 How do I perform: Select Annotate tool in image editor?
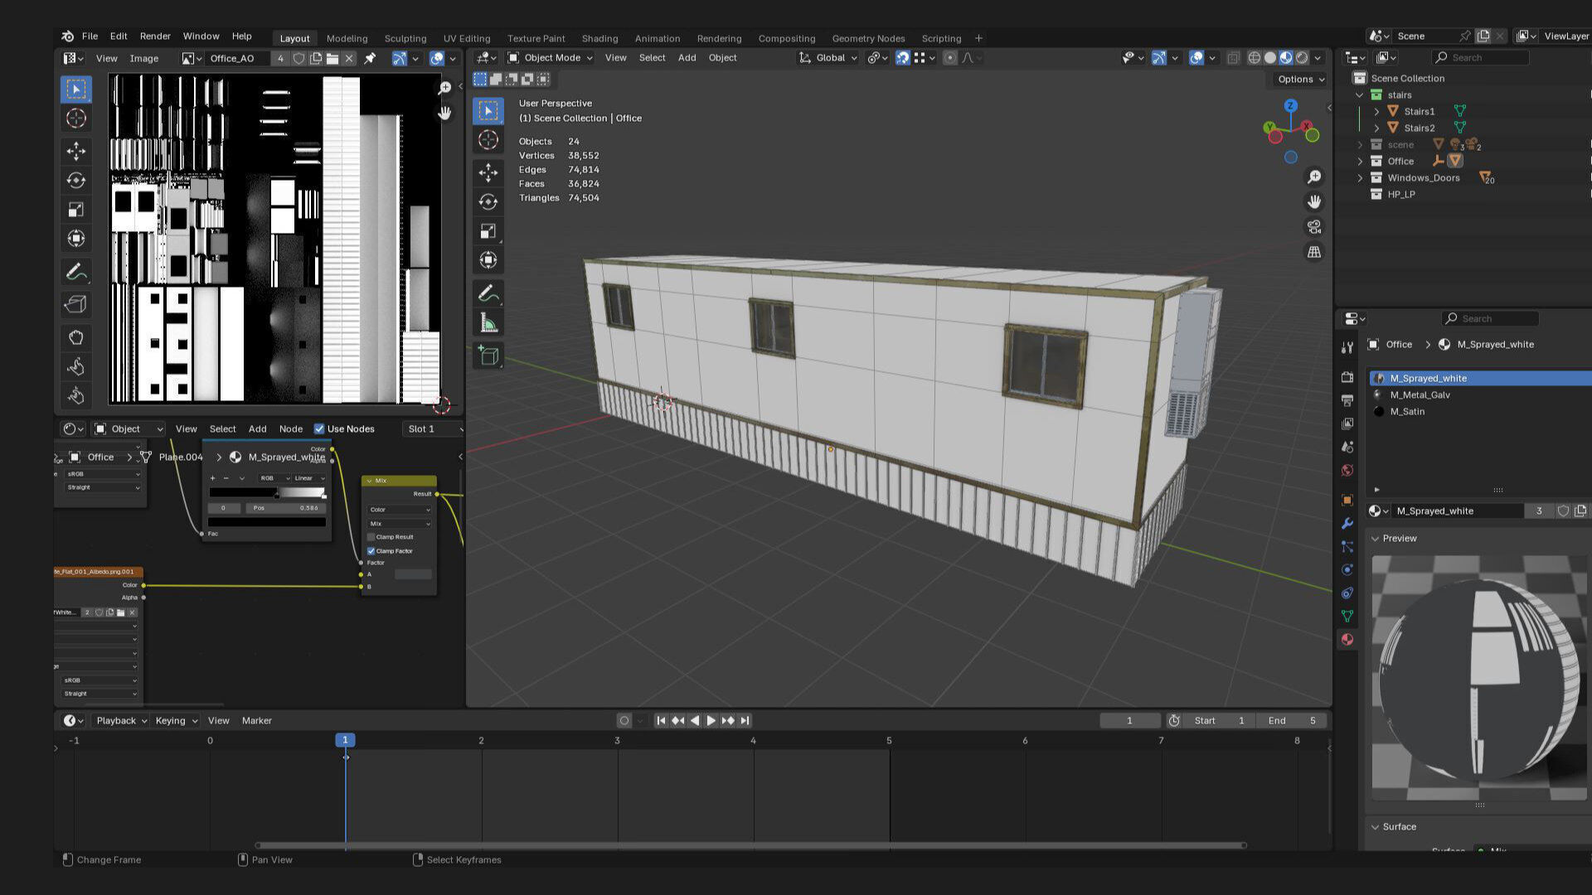click(x=75, y=272)
